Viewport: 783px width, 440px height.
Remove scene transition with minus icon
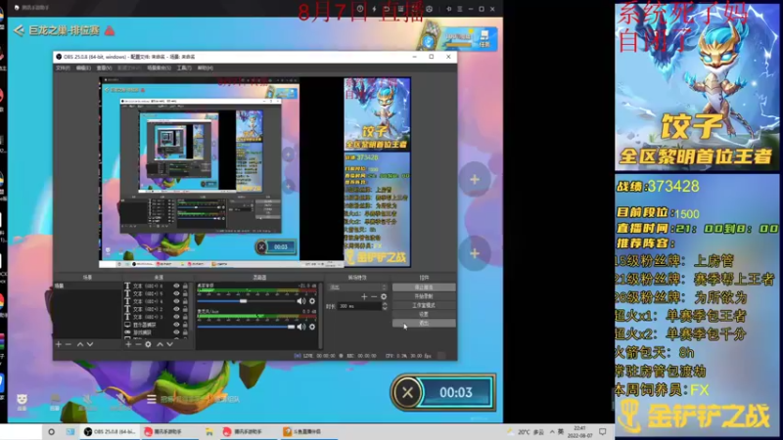(x=374, y=296)
